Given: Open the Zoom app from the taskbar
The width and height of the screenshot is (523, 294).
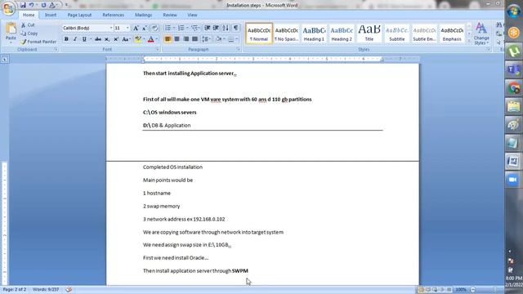Looking at the screenshot, I should point(513,180).
